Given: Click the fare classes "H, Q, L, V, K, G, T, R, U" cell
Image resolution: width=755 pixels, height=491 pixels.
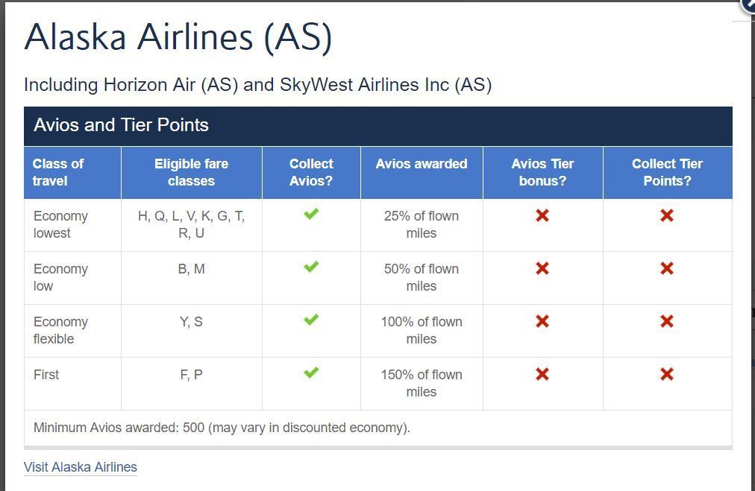Looking at the screenshot, I should point(191,224).
